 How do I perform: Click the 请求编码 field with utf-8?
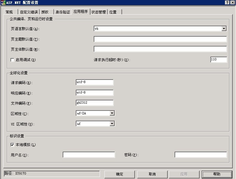click(x=95, y=82)
